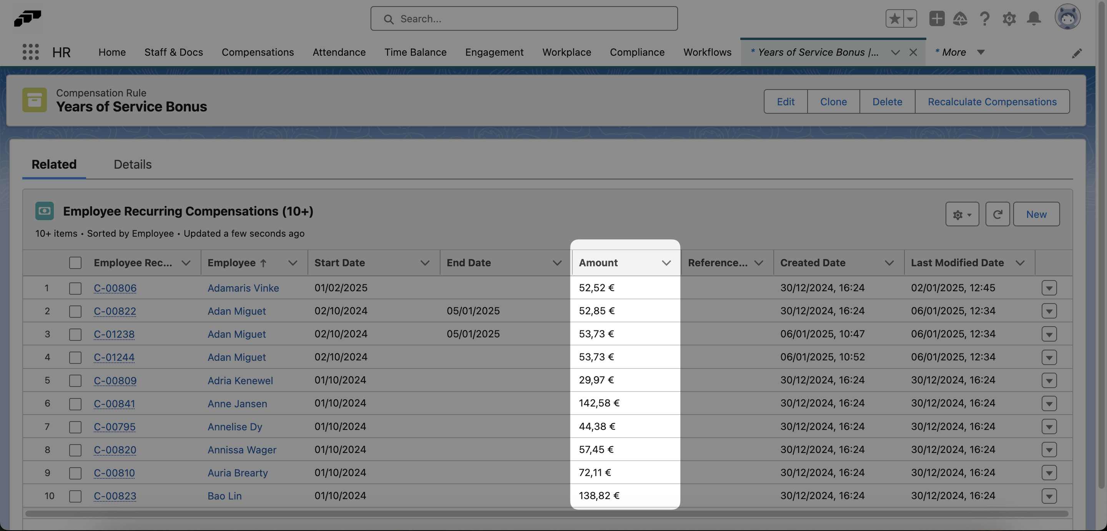Check the row checkbox for Adamaris Vinke
1107x531 pixels.
(x=75, y=288)
